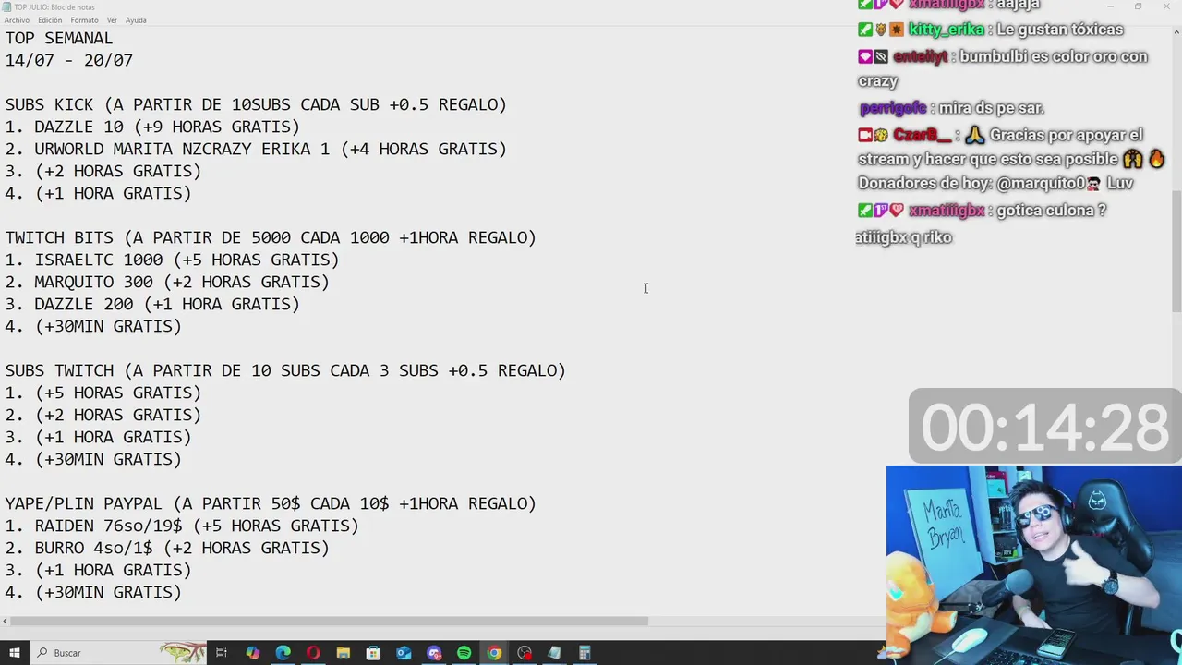
Task: Click the line '1. DAZZLE 10 (+9 HORAS GRATIS)'
Action: coord(152,127)
